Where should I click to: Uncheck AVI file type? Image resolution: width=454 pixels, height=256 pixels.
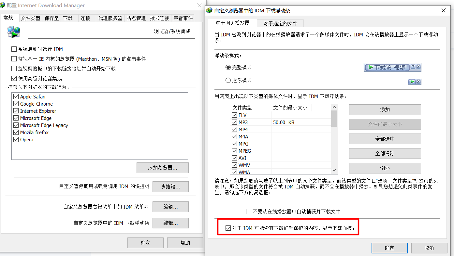234,158
